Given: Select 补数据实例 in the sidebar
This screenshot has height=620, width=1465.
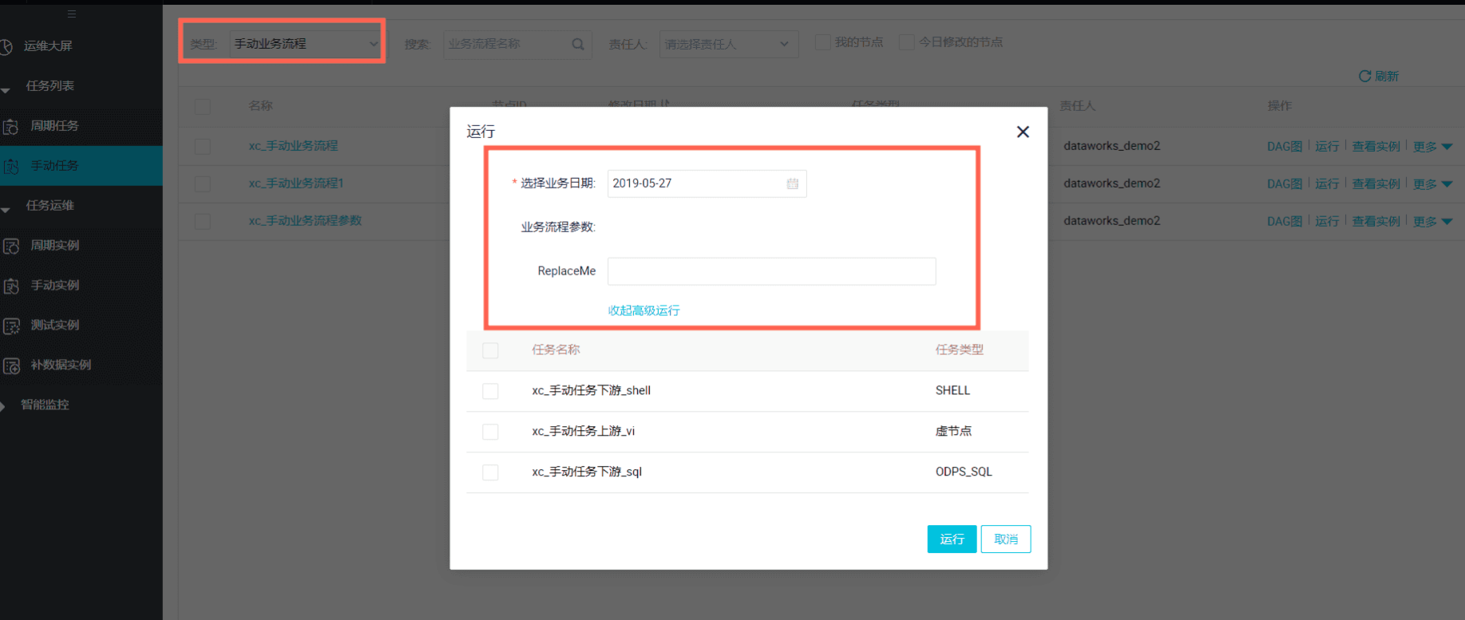Looking at the screenshot, I should tap(61, 365).
